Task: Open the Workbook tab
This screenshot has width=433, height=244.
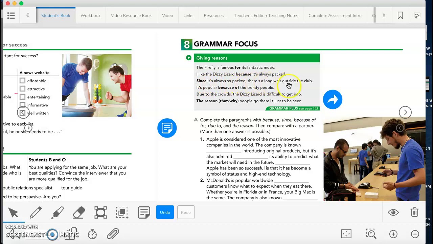Action: pos(90,16)
